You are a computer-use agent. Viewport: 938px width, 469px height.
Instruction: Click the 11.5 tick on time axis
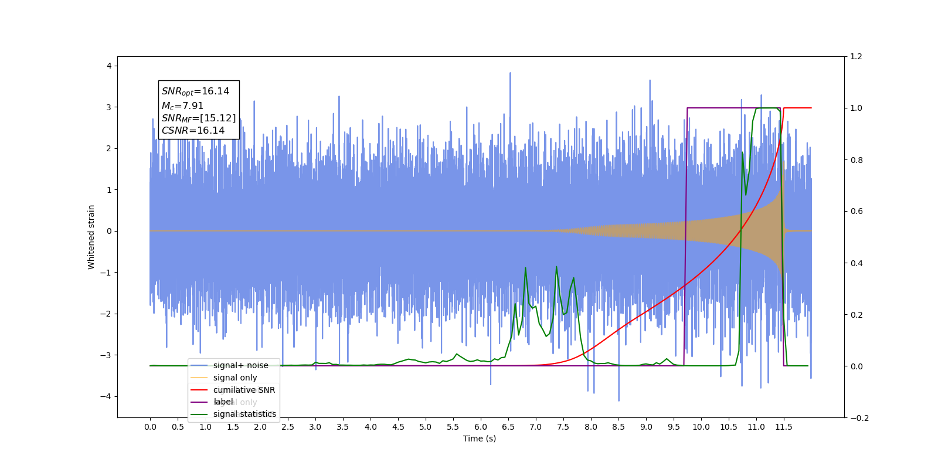point(784,427)
